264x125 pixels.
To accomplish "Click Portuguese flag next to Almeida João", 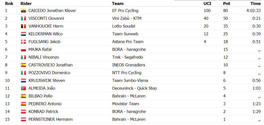I will click(x=23, y=88).
